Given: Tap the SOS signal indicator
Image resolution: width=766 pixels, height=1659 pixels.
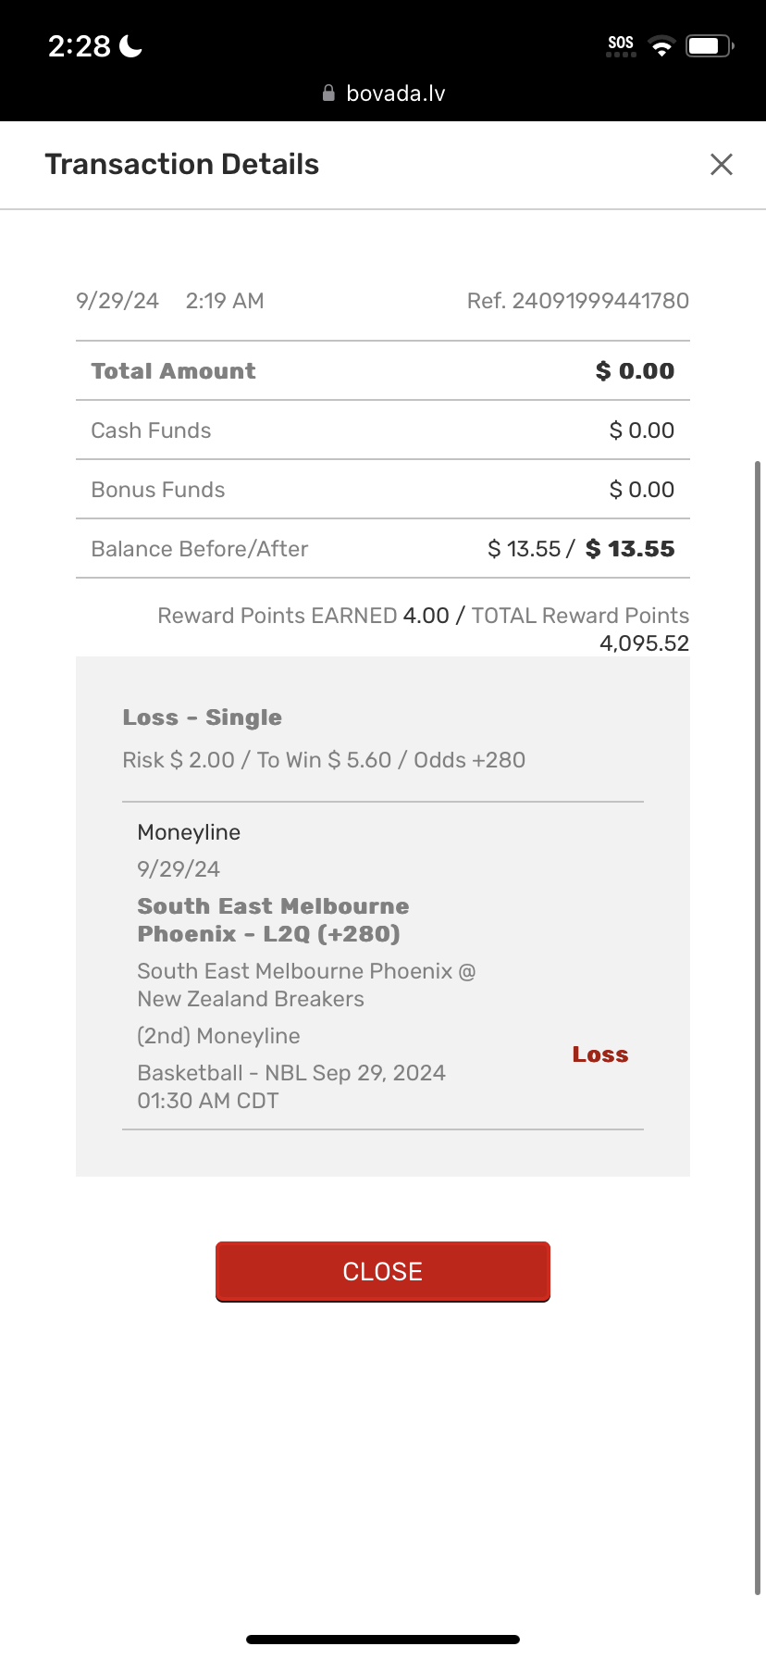Looking at the screenshot, I should [x=621, y=45].
